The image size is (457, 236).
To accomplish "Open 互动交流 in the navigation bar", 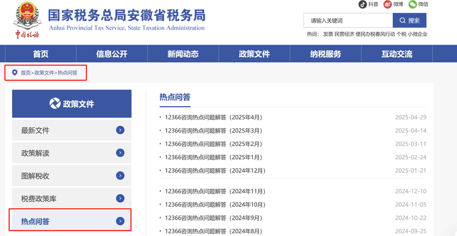I will [x=397, y=54].
